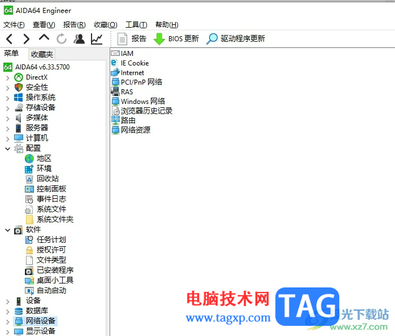Expand the 存储设备 tree node

tap(7, 108)
